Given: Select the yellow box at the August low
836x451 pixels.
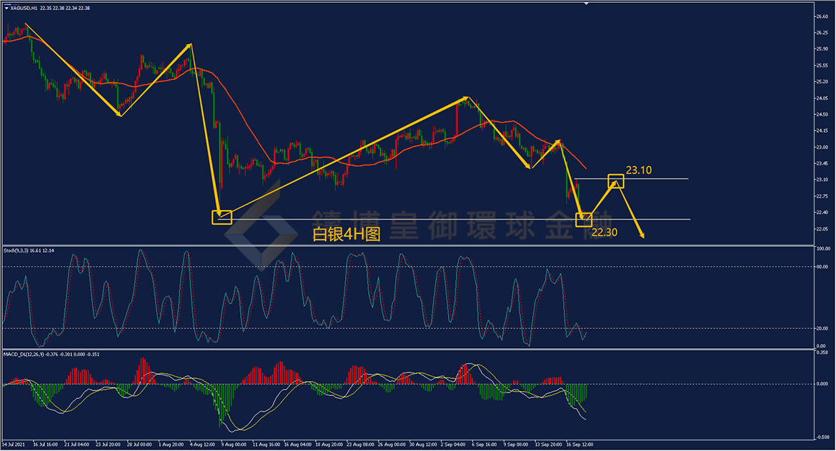Looking at the screenshot, I should pyautogui.click(x=222, y=217).
